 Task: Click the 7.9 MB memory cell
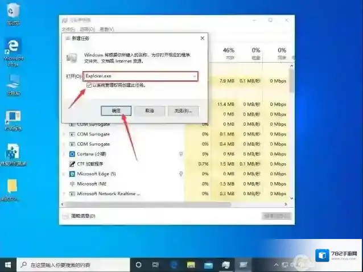pyautogui.click(x=227, y=81)
